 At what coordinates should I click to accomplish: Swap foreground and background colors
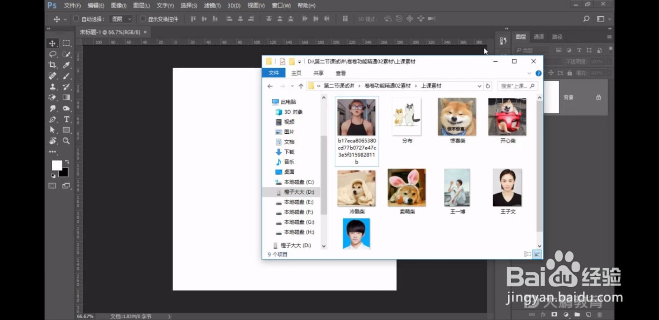[x=67, y=162]
